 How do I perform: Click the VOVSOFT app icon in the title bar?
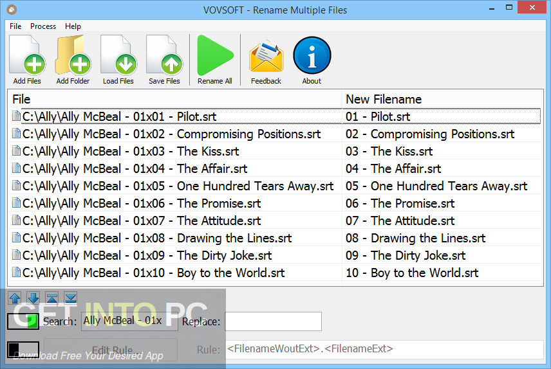(12, 10)
